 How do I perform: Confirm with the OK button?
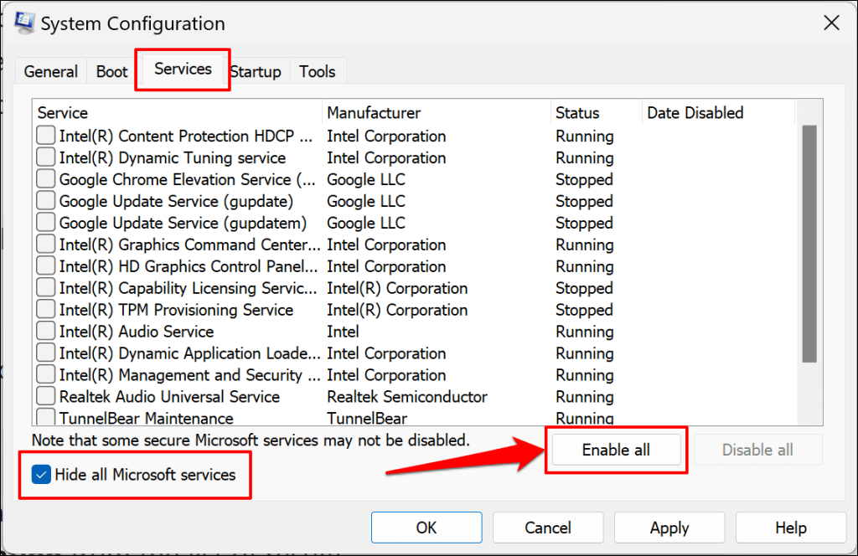pos(426,528)
